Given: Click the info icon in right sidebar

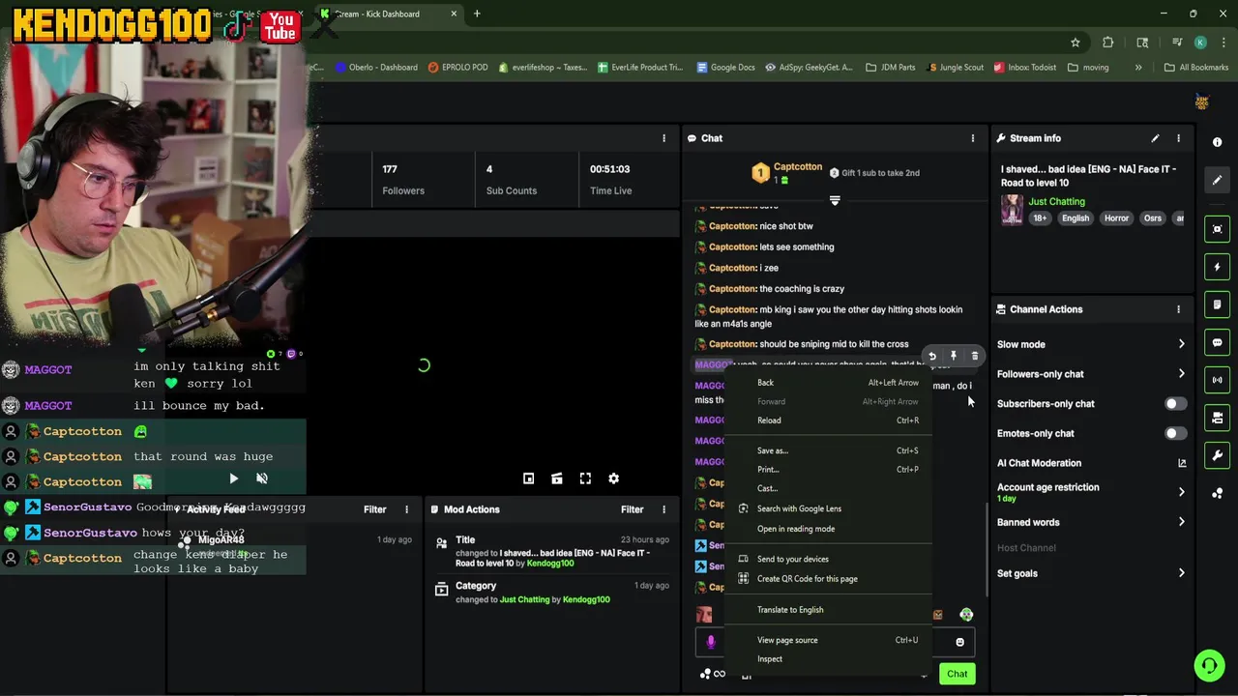Looking at the screenshot, I should tap(1217, 142).
